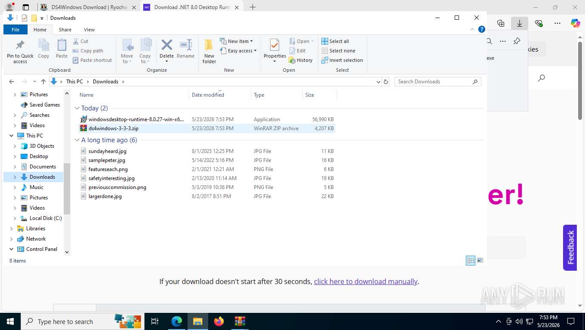Open WinRAR from the taskbar
The height and width of the screenshot is (330, 585).
pos(240,321)
